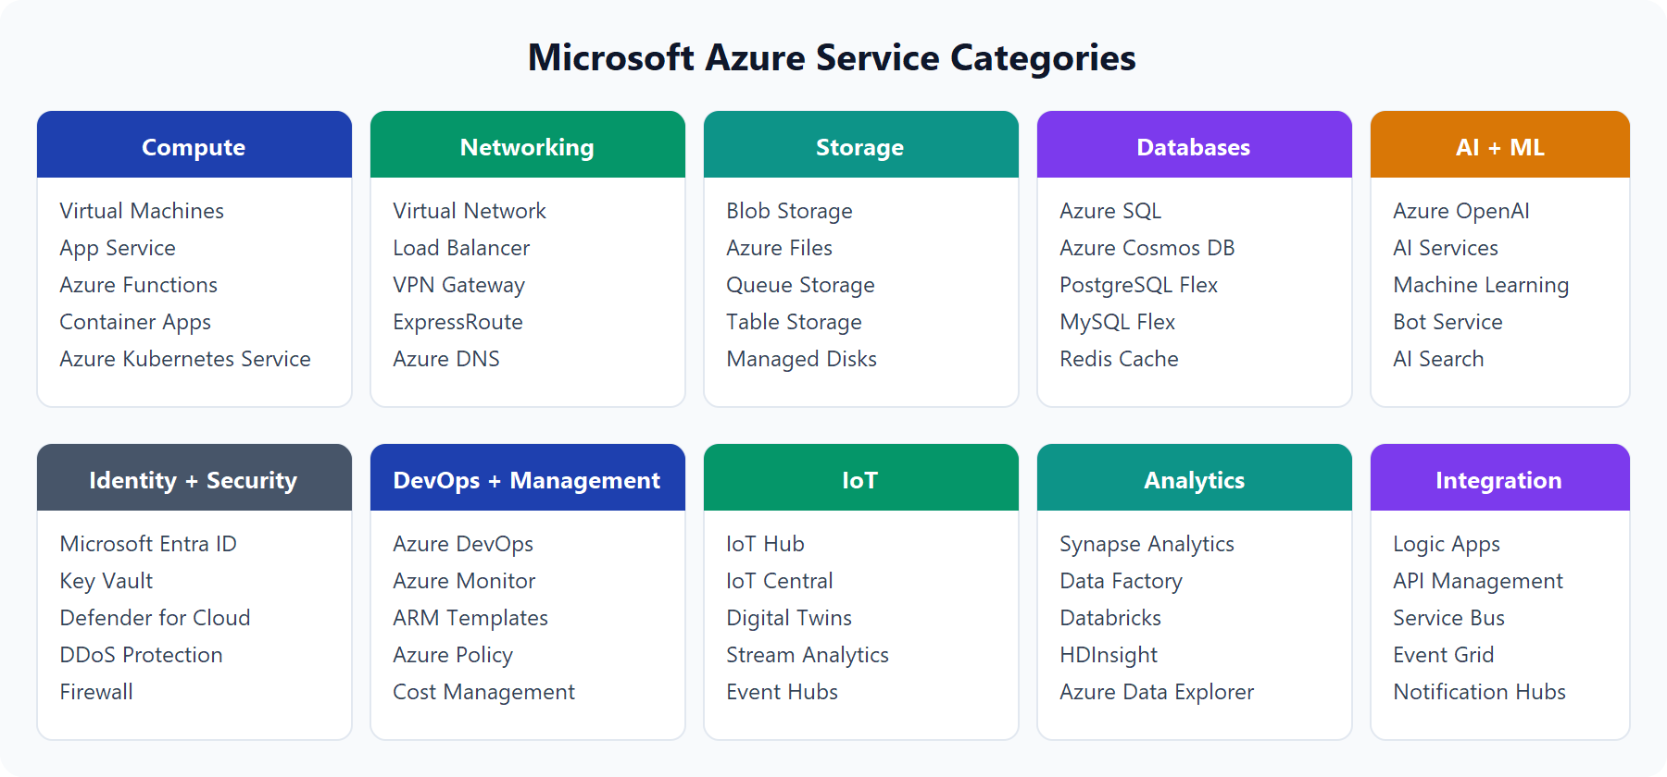The height and width of the screenshot is (777, 1667).
Task: Click MySQL Flex
Action: click(x=1117, y=322)
